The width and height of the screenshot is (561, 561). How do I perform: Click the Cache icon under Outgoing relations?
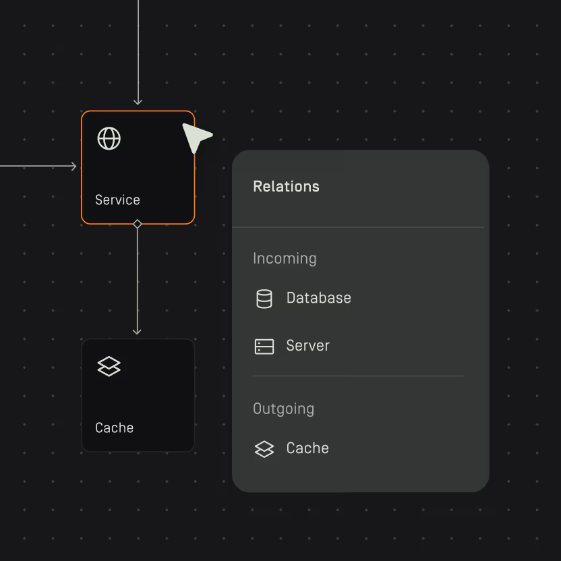(264, 448)
